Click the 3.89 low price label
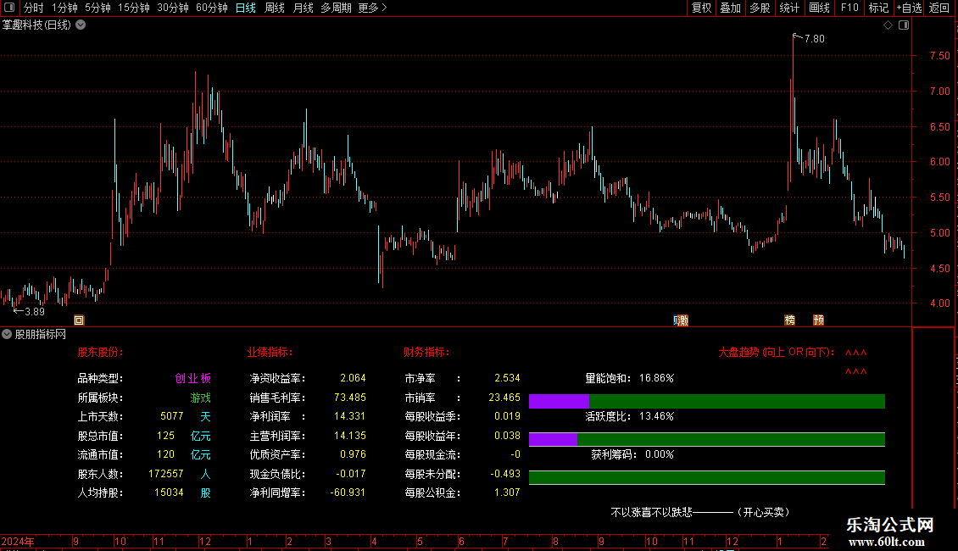 pyautogui.click(x=35, y=312)
